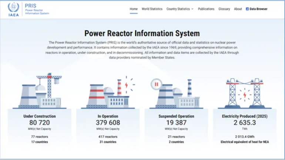The image size is (285, 160).
Task: Open the Glossary page
Action: [x=224, y=9]
